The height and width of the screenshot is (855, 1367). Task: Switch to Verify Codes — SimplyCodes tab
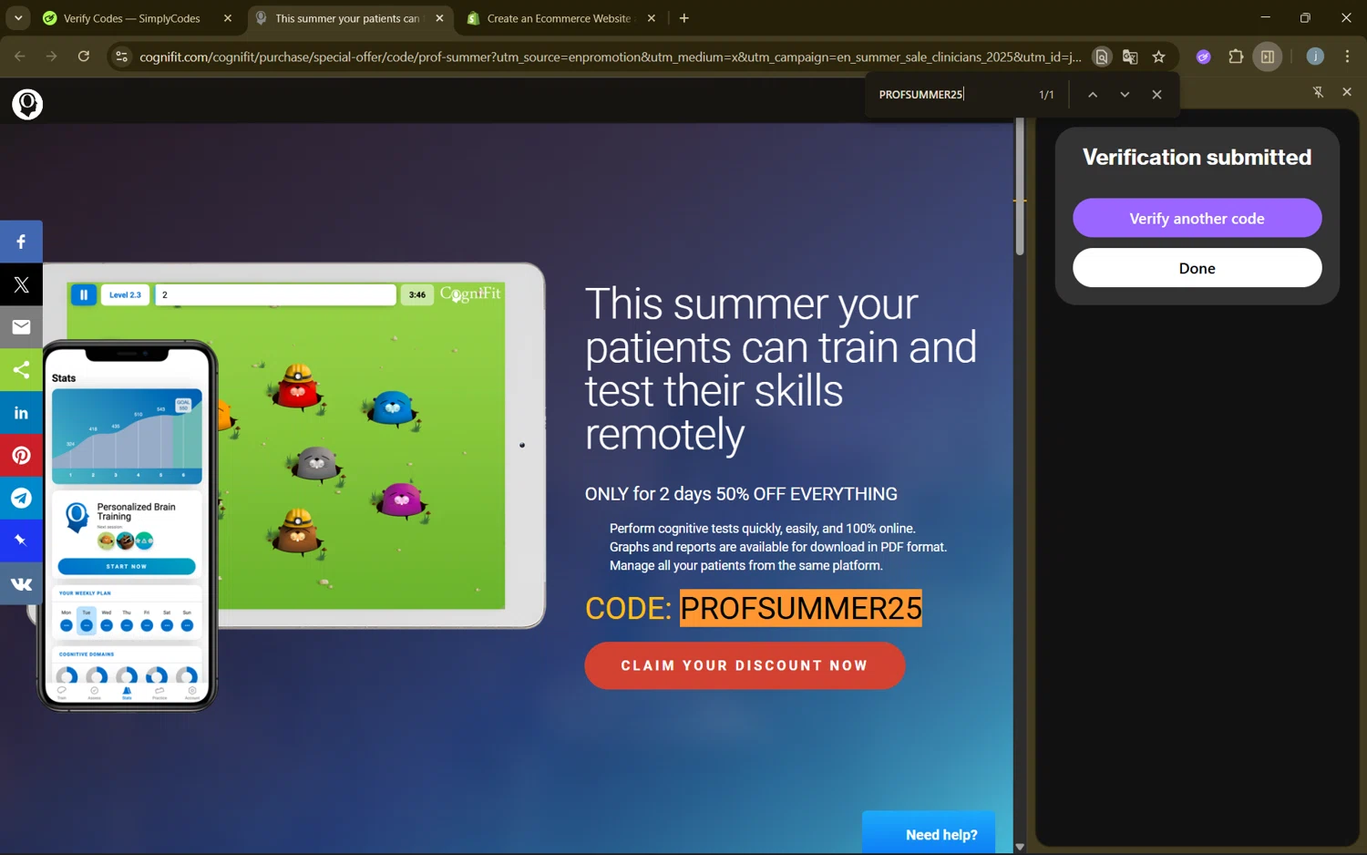point(137,18)
